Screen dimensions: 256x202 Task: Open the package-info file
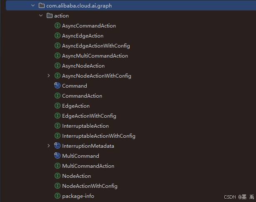click(78, 196)
